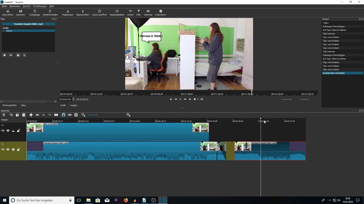Toggle the Zuletzt geöffnet panel
The image size is (364, 204).
pyautogui.click(x=100, y=13)
